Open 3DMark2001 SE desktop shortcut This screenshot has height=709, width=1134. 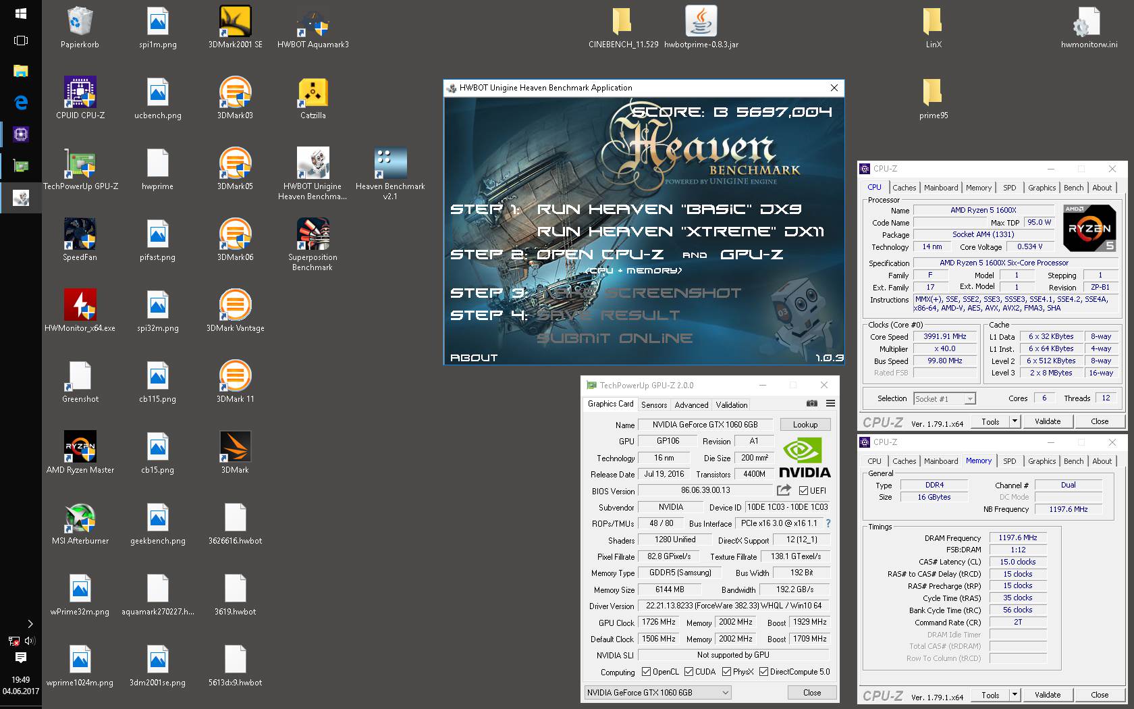[235, 27]
